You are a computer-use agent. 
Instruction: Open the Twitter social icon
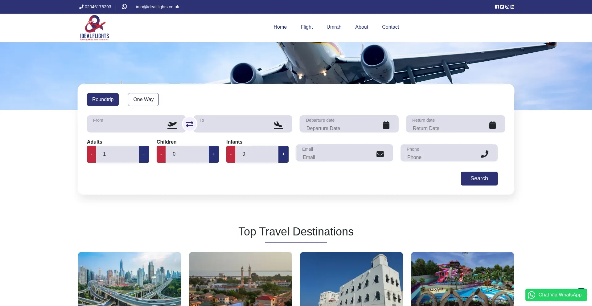[502, 7]
